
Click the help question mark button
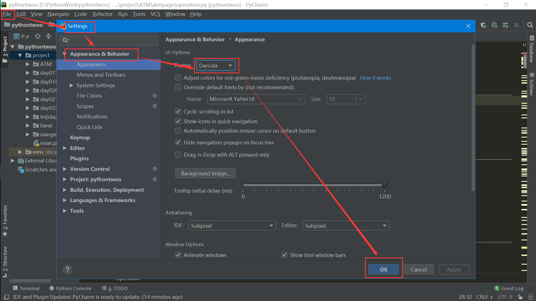pos(67,270)
